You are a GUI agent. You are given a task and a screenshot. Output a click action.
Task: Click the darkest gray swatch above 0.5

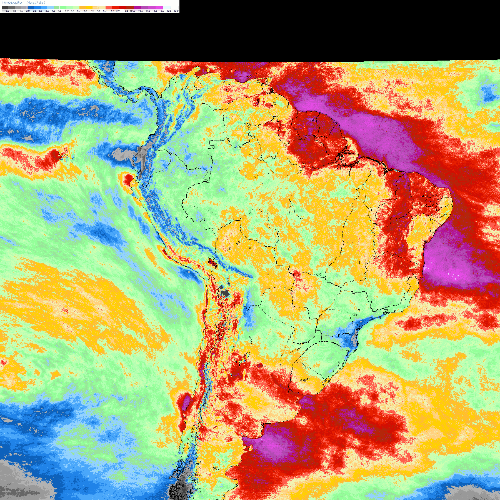pyautogui.click(x=5, y=7)
